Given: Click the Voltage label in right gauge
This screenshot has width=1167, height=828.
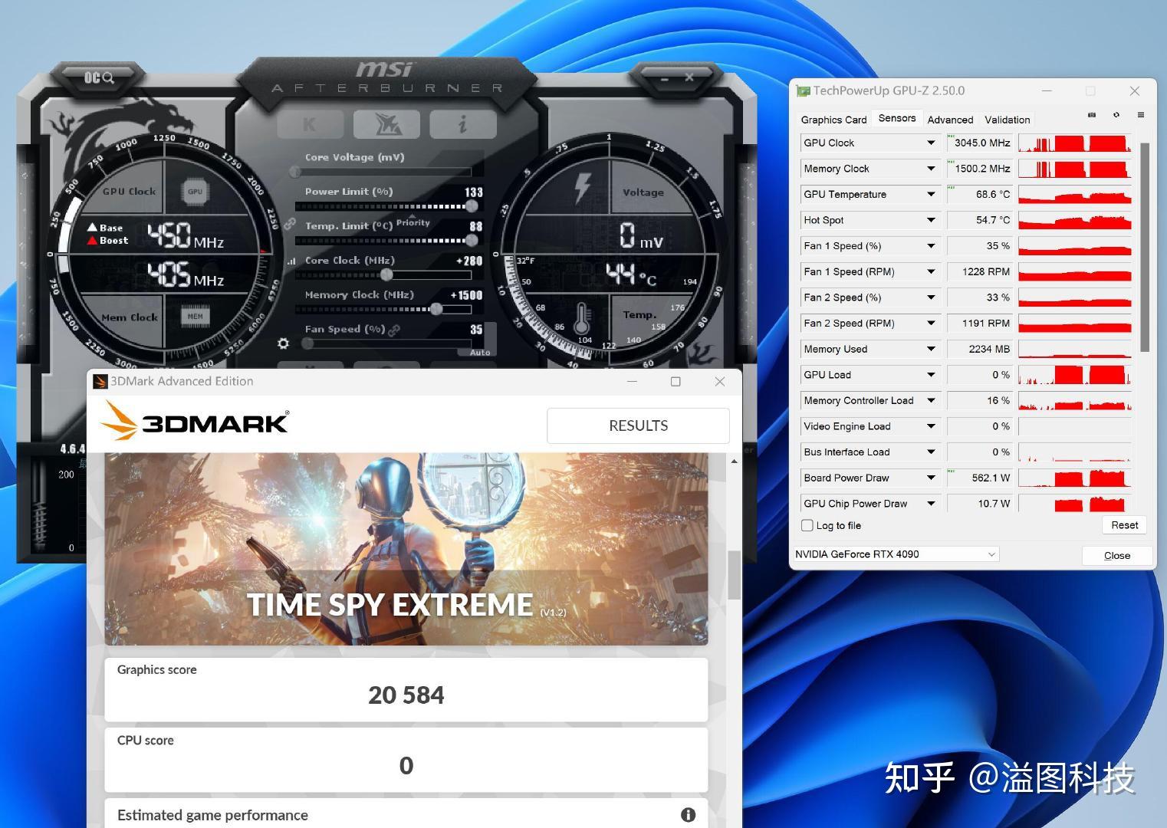Looking at the screenshot, I should [643, 192].
